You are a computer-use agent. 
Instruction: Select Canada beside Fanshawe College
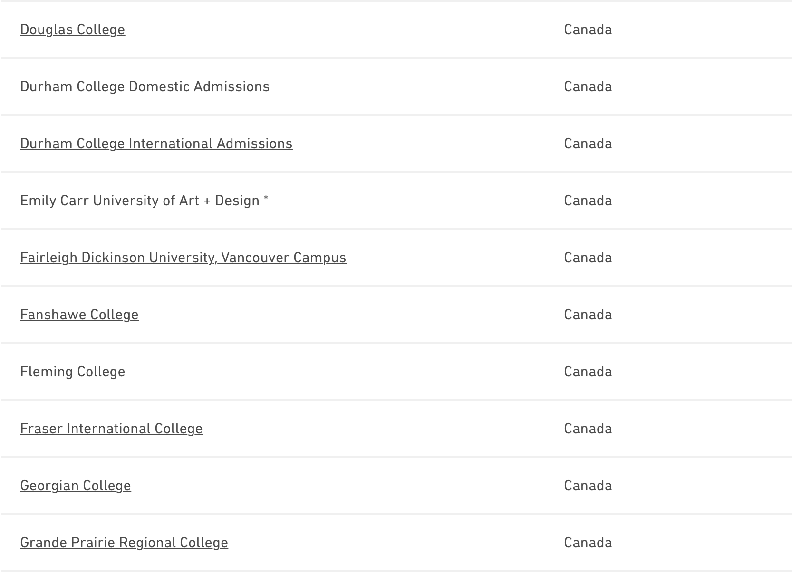(588, 315)
